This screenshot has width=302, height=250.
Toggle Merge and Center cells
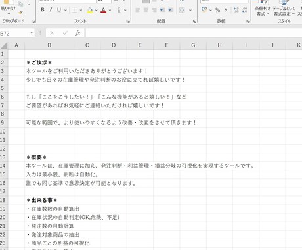point(182,10)
